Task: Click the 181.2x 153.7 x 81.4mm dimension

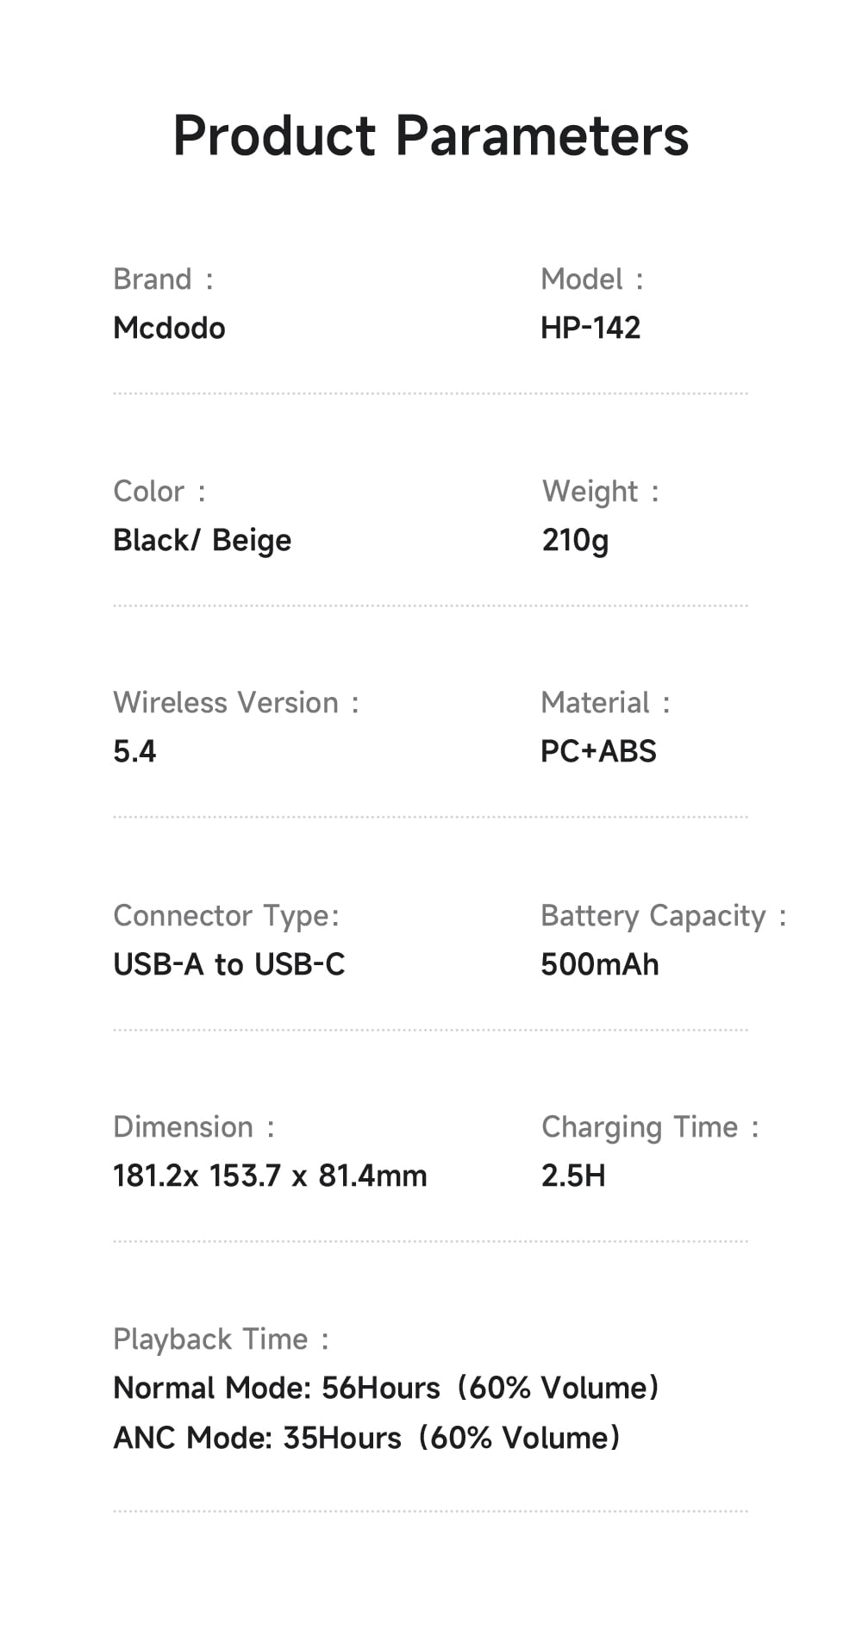Action: point(270,1176)
